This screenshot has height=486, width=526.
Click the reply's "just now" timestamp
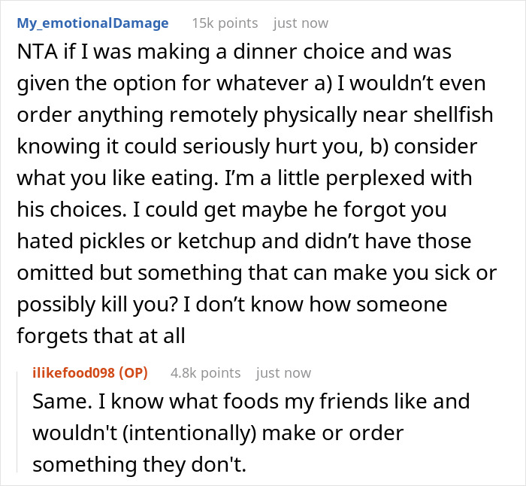(x=283, y=372)
